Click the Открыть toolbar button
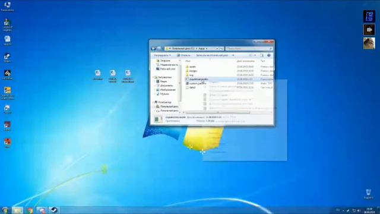The width and height of the screenshot is (380, 214). coord(183,55)
